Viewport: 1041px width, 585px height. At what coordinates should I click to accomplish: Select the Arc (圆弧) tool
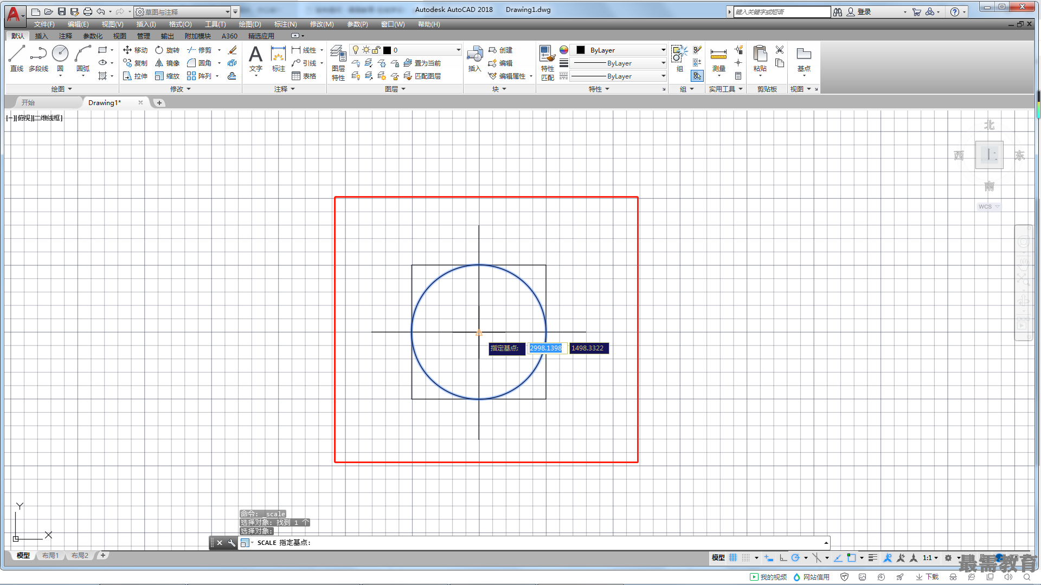coord(83,58)
